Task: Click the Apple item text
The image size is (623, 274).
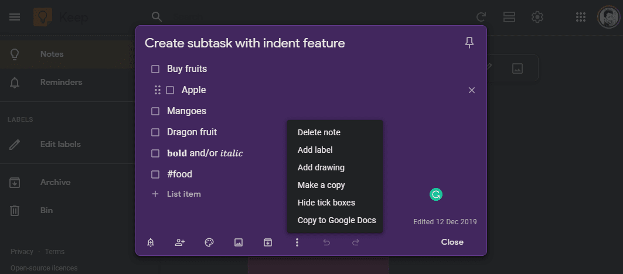Action: [x=194, y=90]
